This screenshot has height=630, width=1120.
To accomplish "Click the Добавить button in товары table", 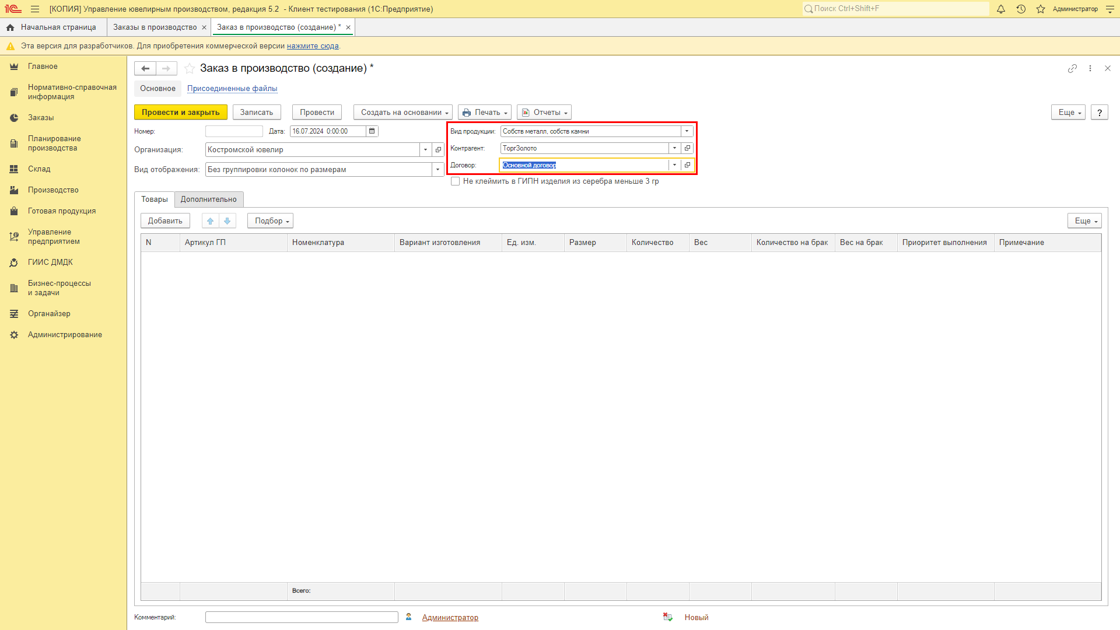I will coord(164,220).
